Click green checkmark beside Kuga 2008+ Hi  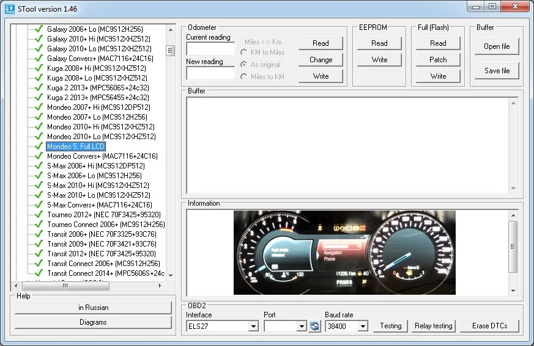[39, 68]
